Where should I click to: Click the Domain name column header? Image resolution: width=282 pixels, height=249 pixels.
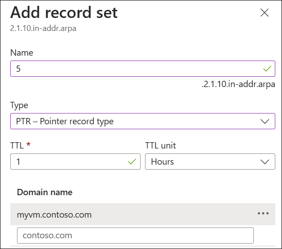[45, 192]
